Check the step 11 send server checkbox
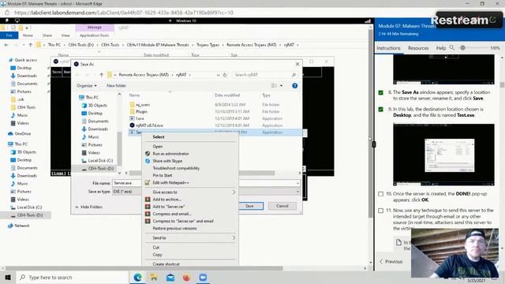The height and width of the screenshot is (284, 505). 380,211
